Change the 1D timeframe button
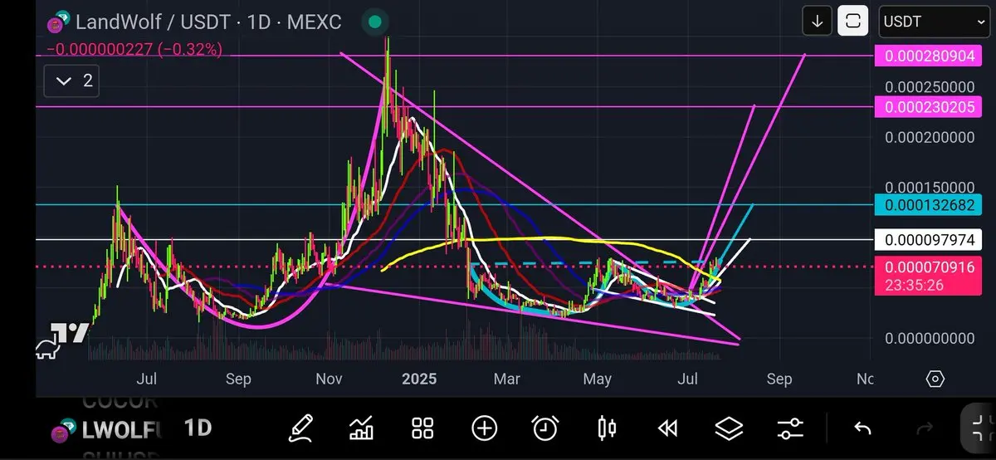Screen dimensions: 996x460 [198, 428]
